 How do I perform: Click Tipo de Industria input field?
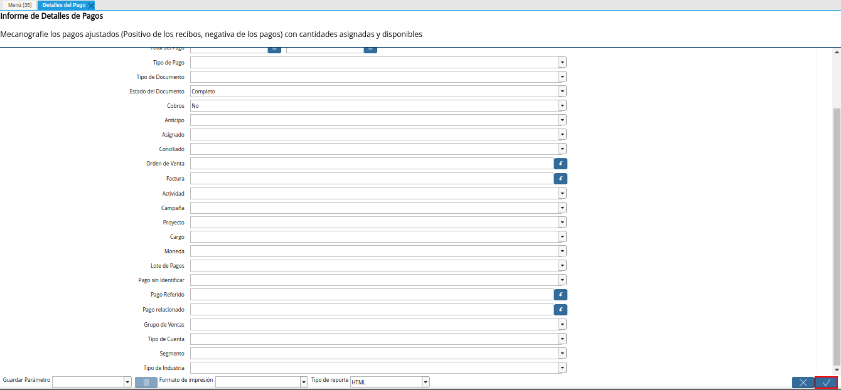(x=374, y=368)
